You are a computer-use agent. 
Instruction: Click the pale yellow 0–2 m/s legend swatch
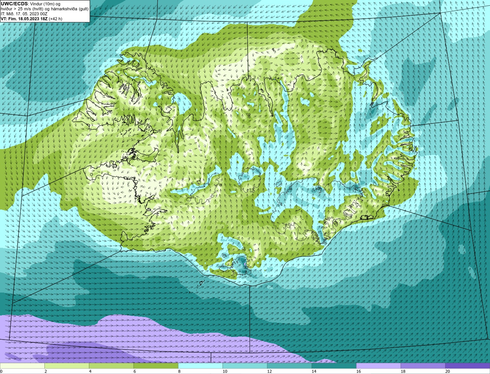(x=22, y=366)
